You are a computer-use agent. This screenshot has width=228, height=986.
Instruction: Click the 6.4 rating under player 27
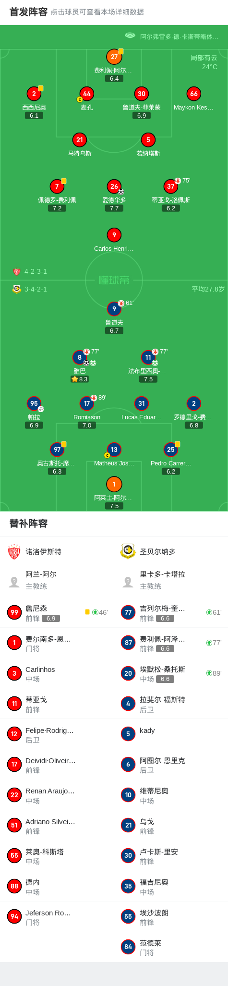click(114, 78)
